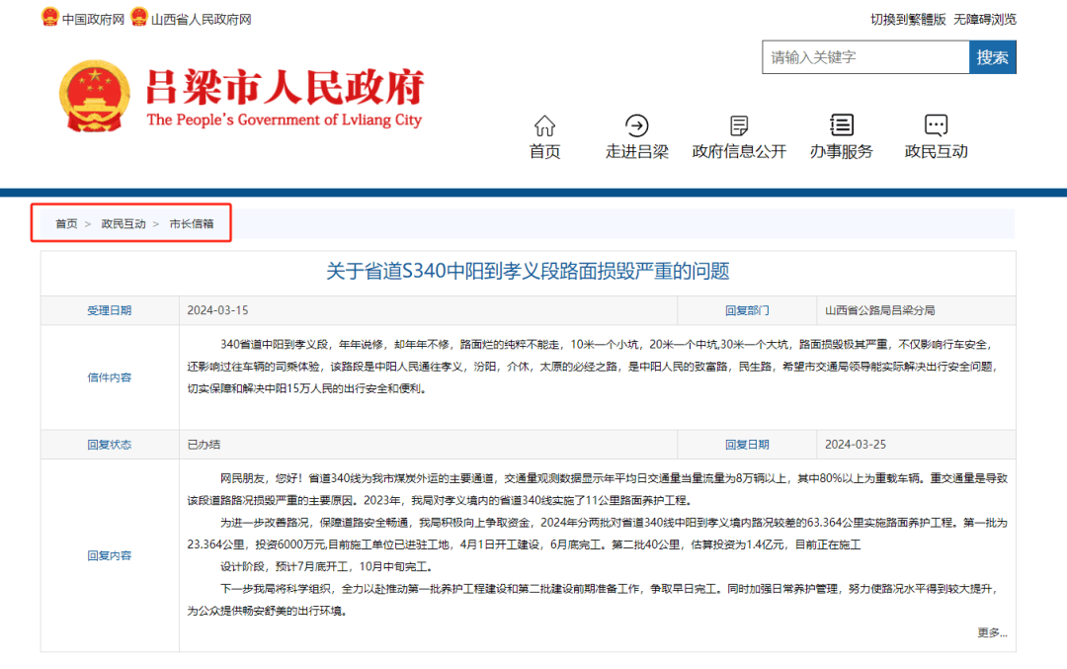Open 政府信息公开 navigation item
This screenshot has width=1067, height=669.
click(x=739, y=151)
